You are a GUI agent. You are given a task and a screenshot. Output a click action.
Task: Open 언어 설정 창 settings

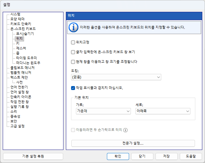pyautogui.click(x=19, y=92)
